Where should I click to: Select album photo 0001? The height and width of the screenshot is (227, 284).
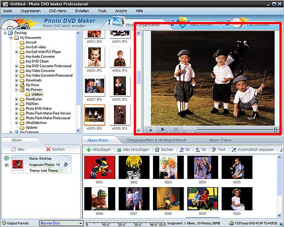99,167
